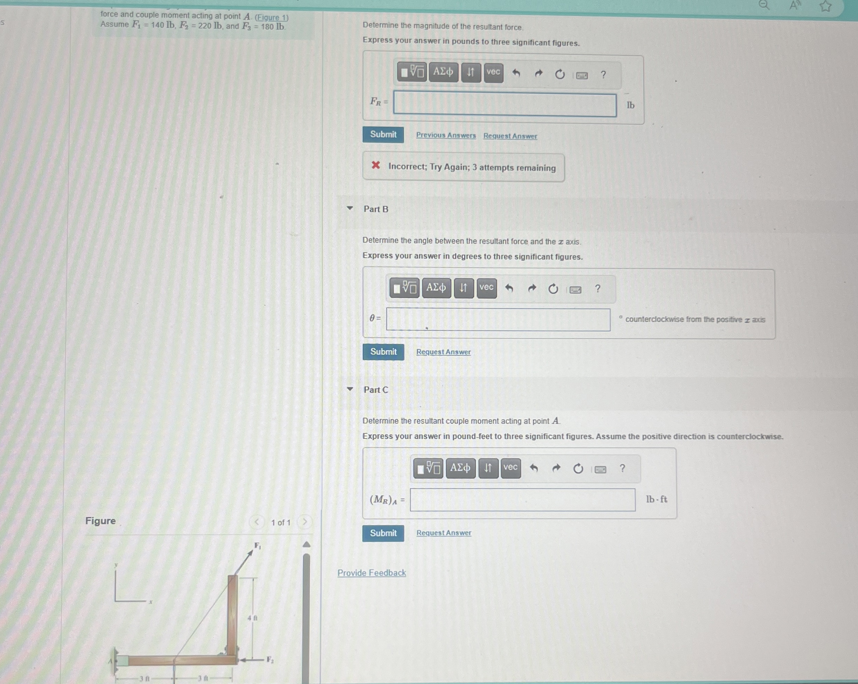Collapse the Part C section
This screenshot has width=858, height=684.
[350, 389]
